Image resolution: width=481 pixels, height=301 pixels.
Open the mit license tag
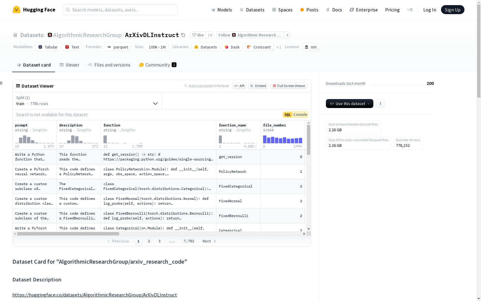click(311, 47)
